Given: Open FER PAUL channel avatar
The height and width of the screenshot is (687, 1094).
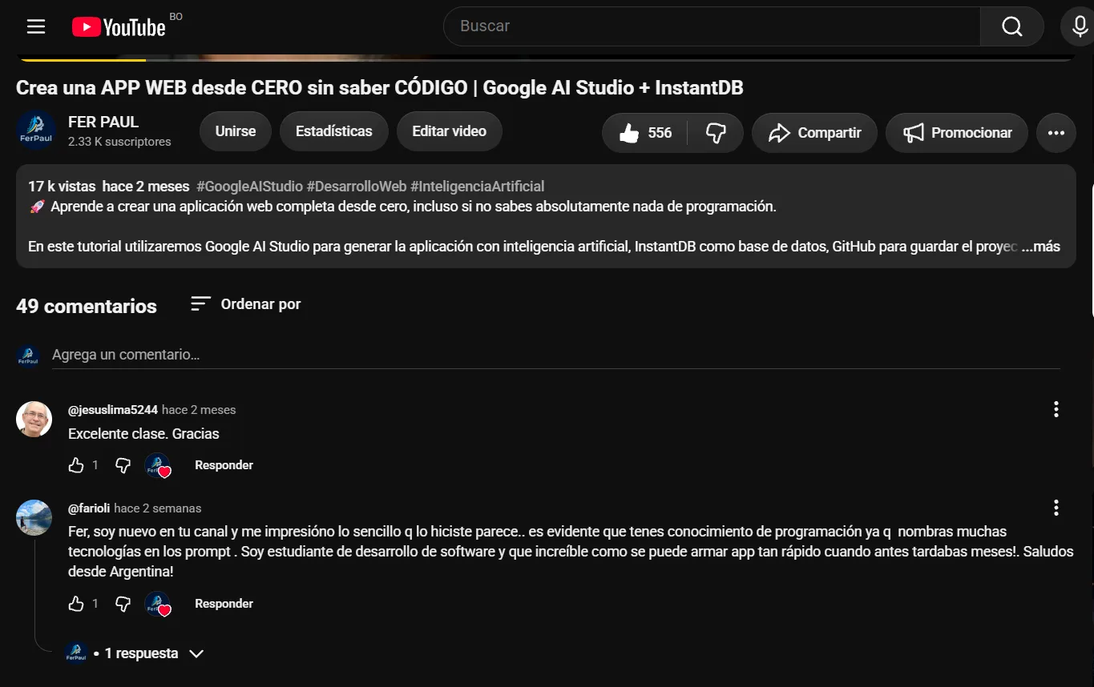Looking at the screenshot, I should [36, 131].
